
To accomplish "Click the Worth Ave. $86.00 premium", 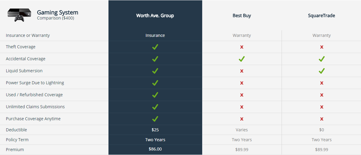I will click(x=155, y=149).
